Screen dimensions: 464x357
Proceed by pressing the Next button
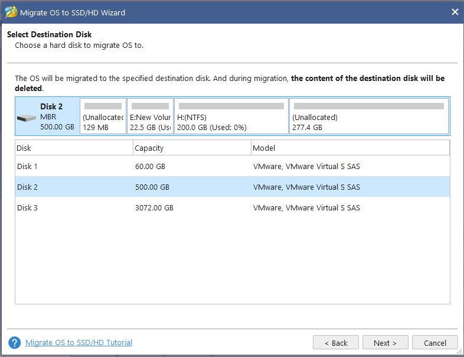[385, 343]
